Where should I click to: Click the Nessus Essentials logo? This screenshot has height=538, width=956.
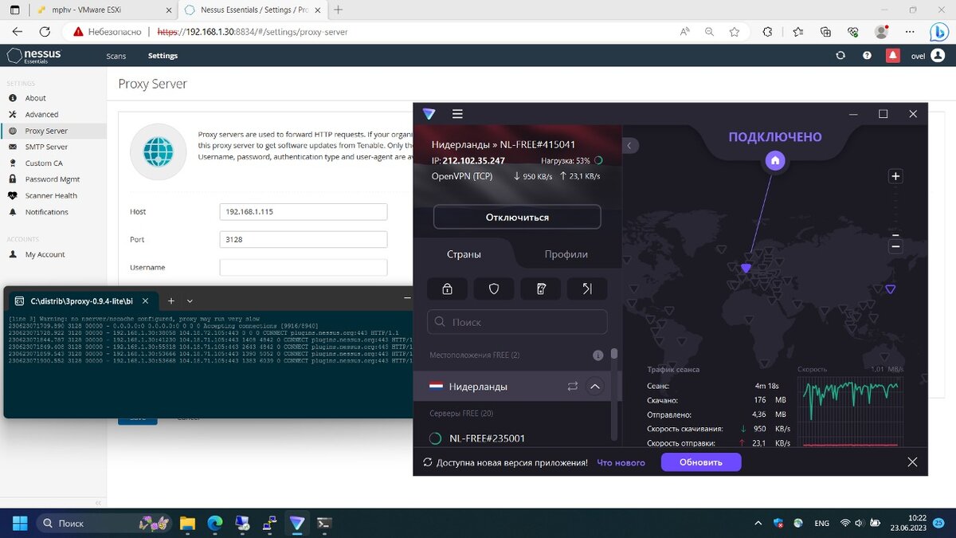point(33,56)
